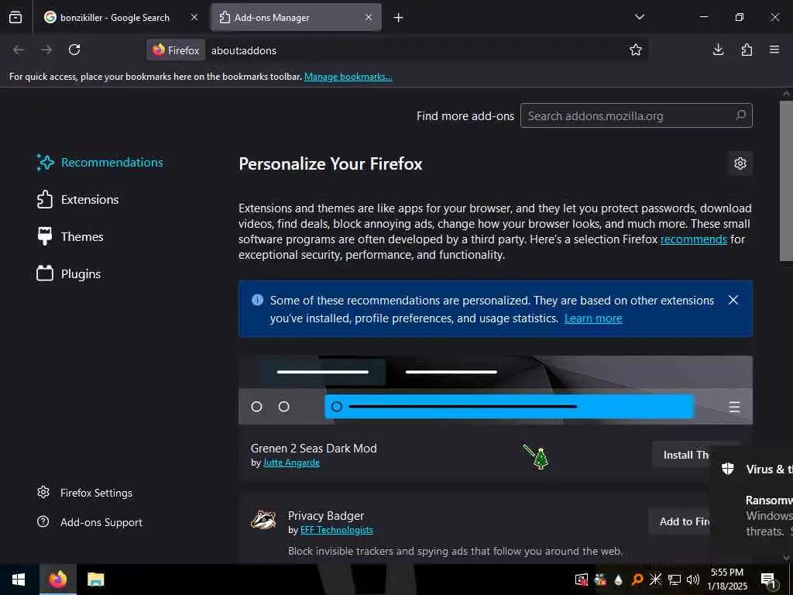Open the Action Center notifications icon

(x=768, y=580)
